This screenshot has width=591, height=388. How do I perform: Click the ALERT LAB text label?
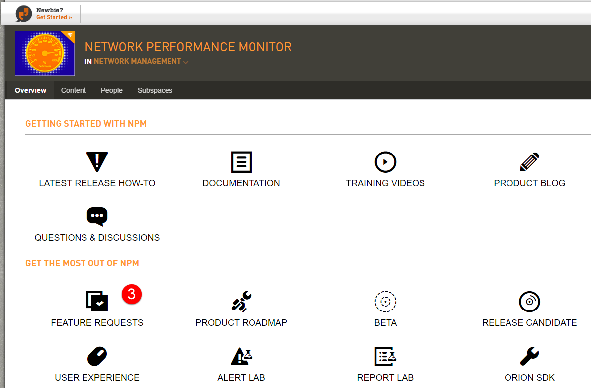[x=241, y=378]
